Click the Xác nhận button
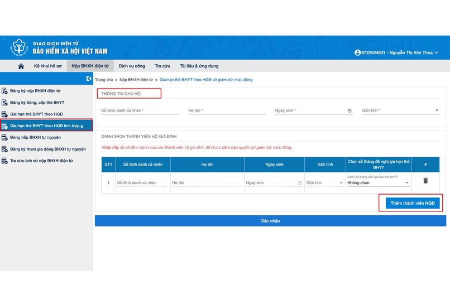This screenshot has height=304, width=450. pos(270,221)
